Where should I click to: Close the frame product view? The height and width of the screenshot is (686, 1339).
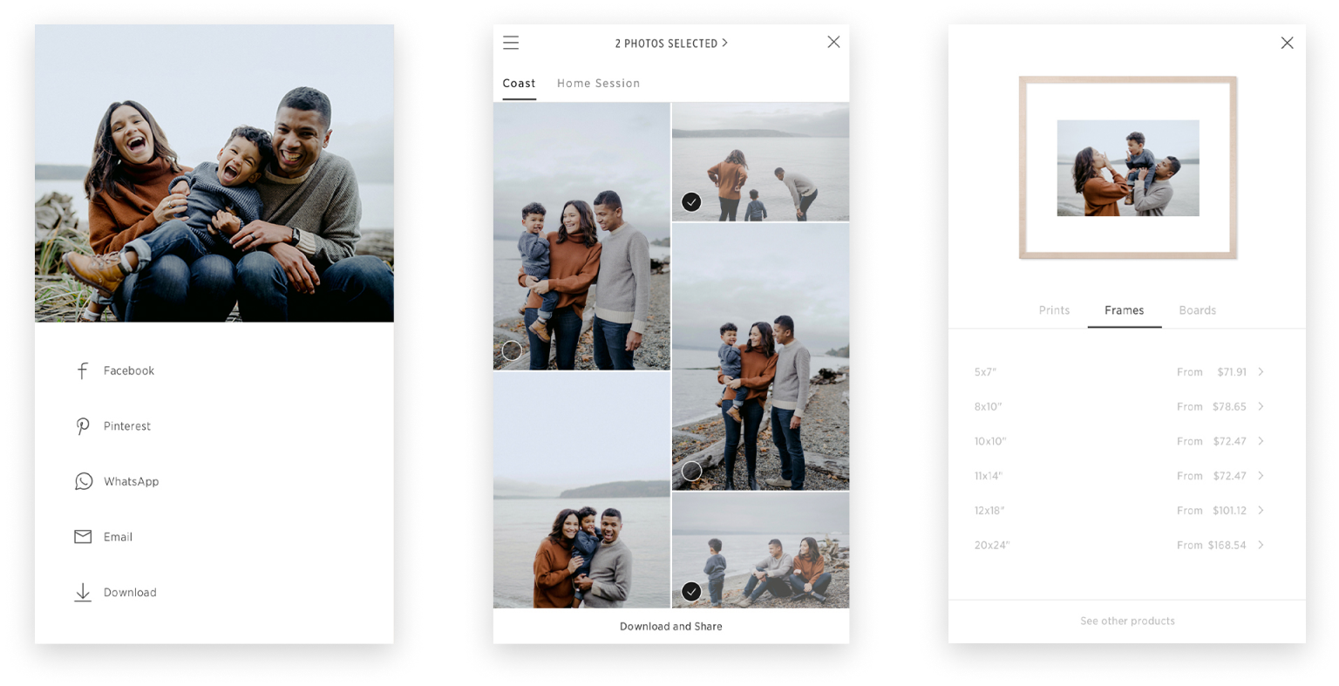(x=1288, y=42)
